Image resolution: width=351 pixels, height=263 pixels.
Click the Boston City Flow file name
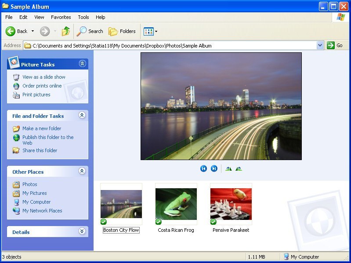pyautogui.click(x=121, y=230)
